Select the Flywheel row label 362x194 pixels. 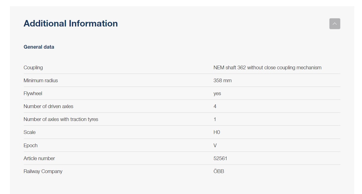pyautogui.click(x=33, y=93)
